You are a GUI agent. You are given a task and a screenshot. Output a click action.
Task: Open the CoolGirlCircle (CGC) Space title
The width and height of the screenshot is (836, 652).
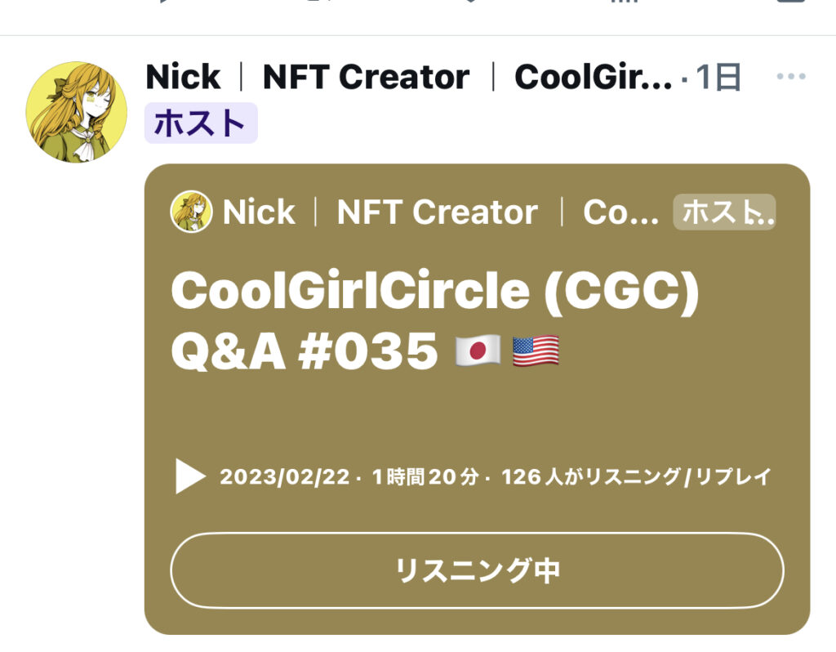coord(434,291)
